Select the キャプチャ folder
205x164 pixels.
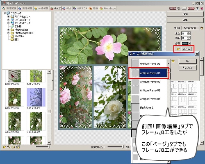pyautogui.click(x=19, y=36)
